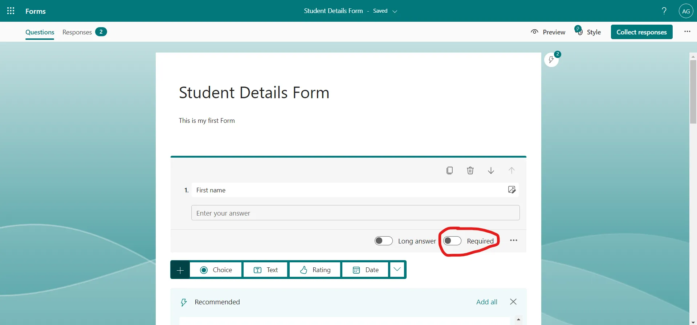
Task: Click the Add all link
Action: (x=487, y=302)
